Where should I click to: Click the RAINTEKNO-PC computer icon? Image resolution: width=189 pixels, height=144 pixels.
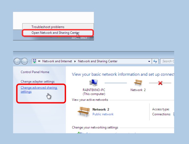click(x=93, y=83)
